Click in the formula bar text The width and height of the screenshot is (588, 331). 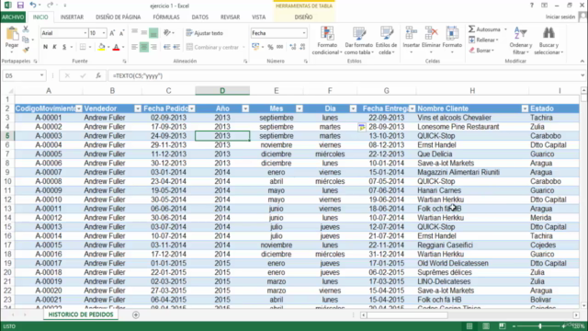138,75
